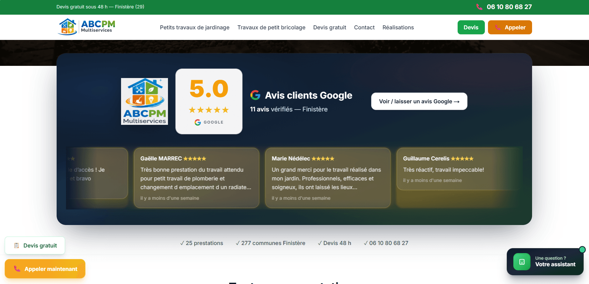Click the Google G icon beside Avis clients Google

pyautogui.click(x=255, y=95)
